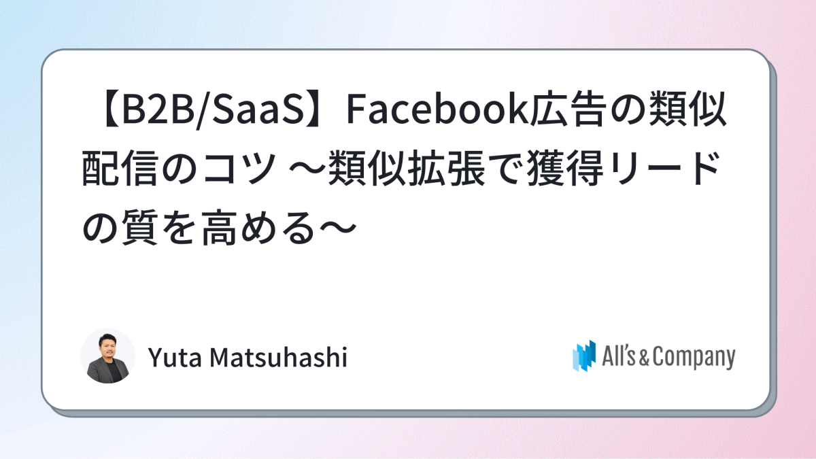Viewport: 816px width, 459px height.
Task: Select Yuta Matsuhashi's round profile photo
Action: pyautogui.click(x=108, y=356)
